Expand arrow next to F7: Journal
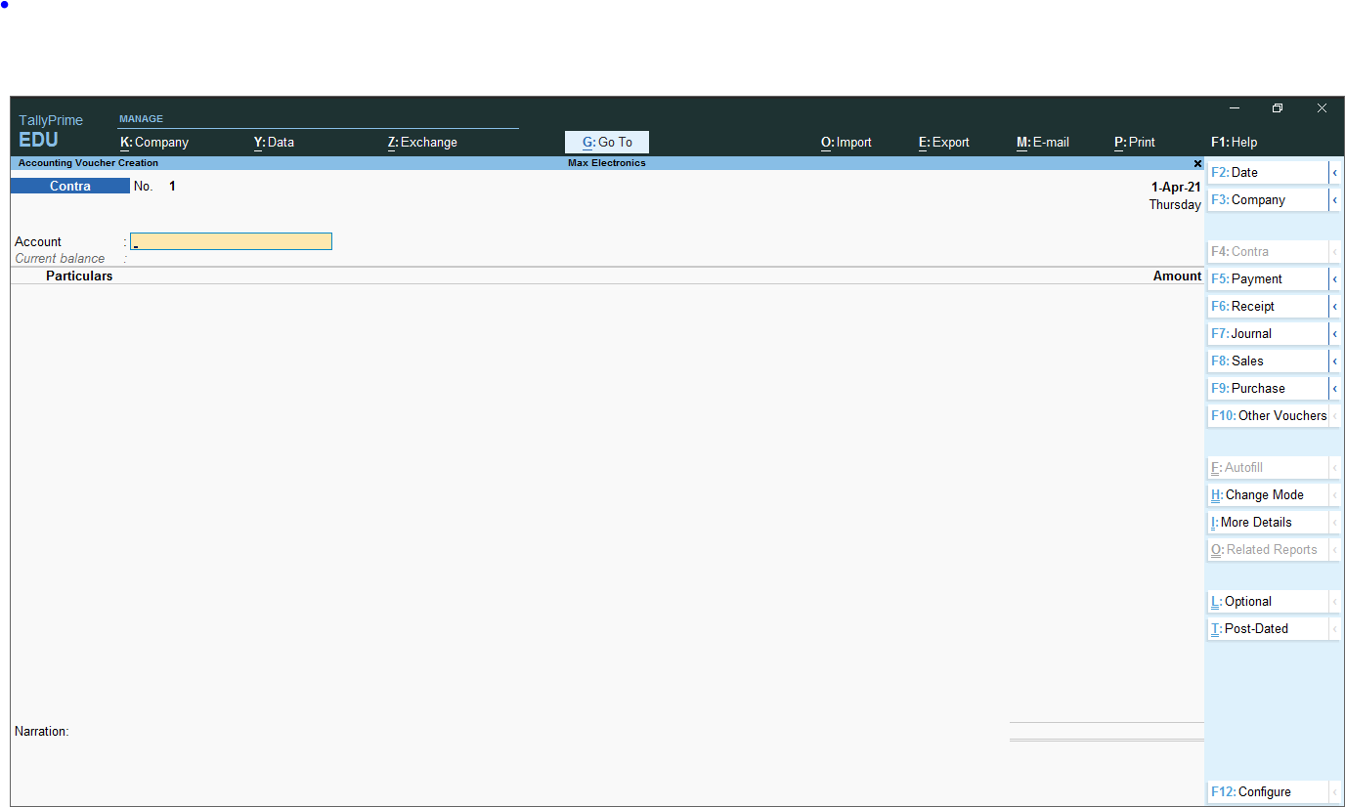Viewport: 1345px width, 807px height. click(1334, 333)
